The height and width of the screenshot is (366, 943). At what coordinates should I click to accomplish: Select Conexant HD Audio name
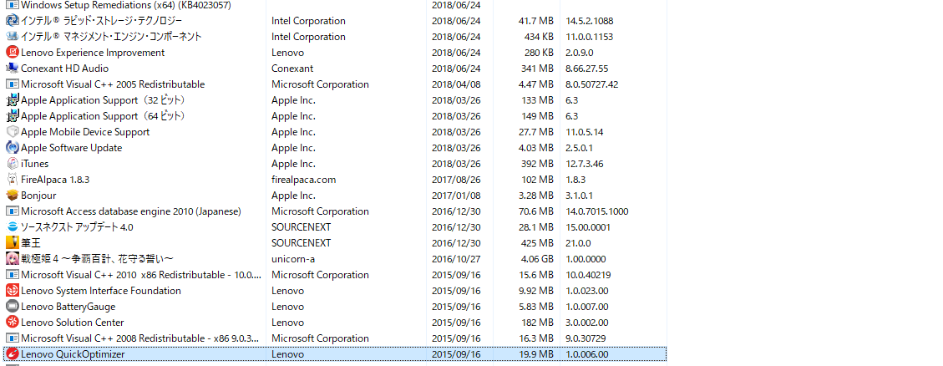[x=65, y=68]
